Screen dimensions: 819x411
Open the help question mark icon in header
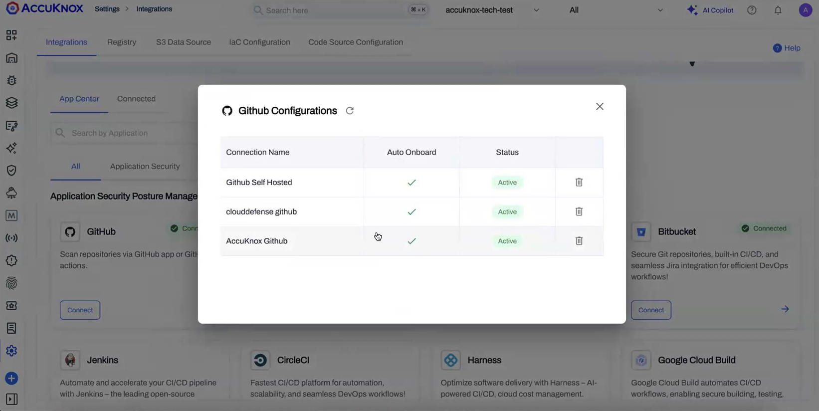point(752,10)
